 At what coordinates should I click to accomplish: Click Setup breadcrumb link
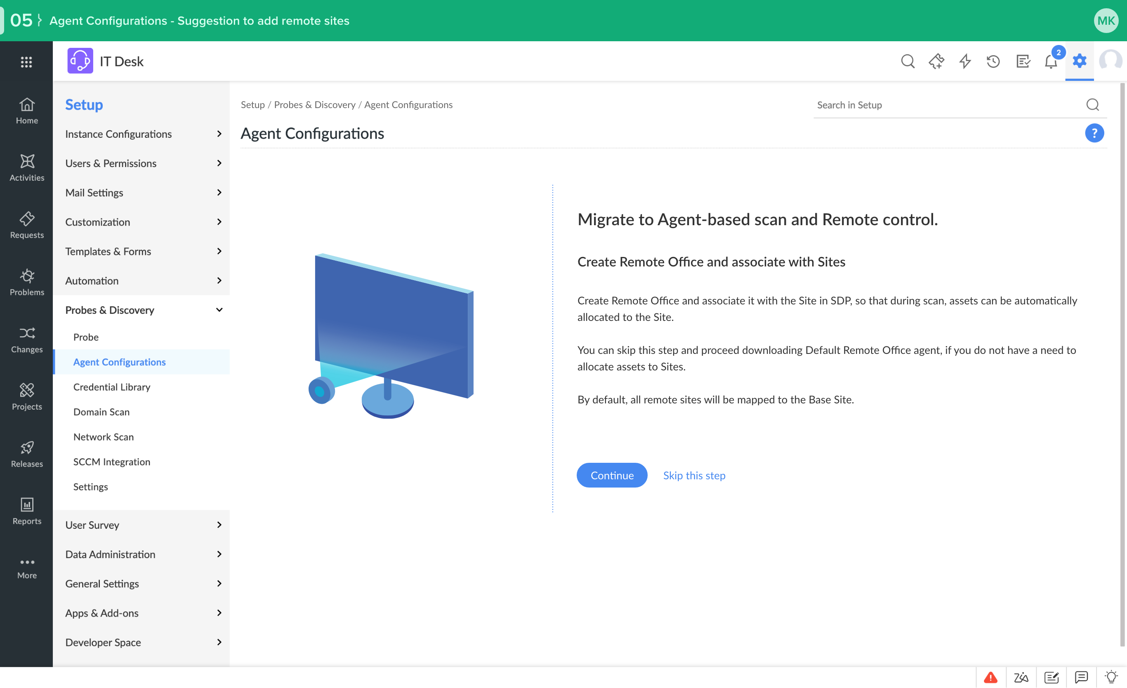coord(252,105)
